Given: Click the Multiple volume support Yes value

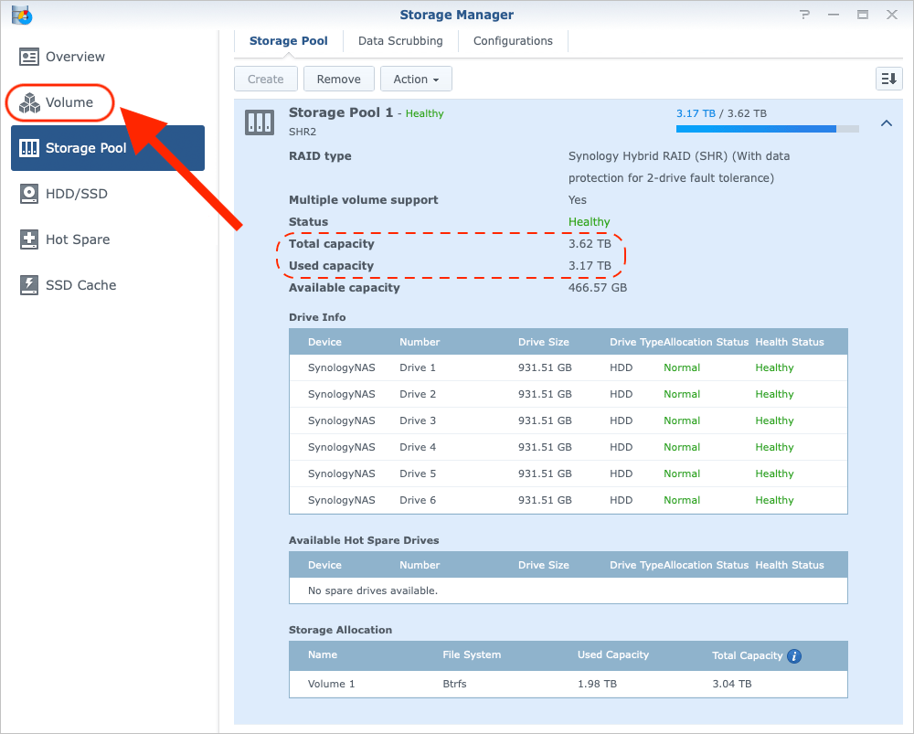Looking at the screenshot, I should 577,200.
